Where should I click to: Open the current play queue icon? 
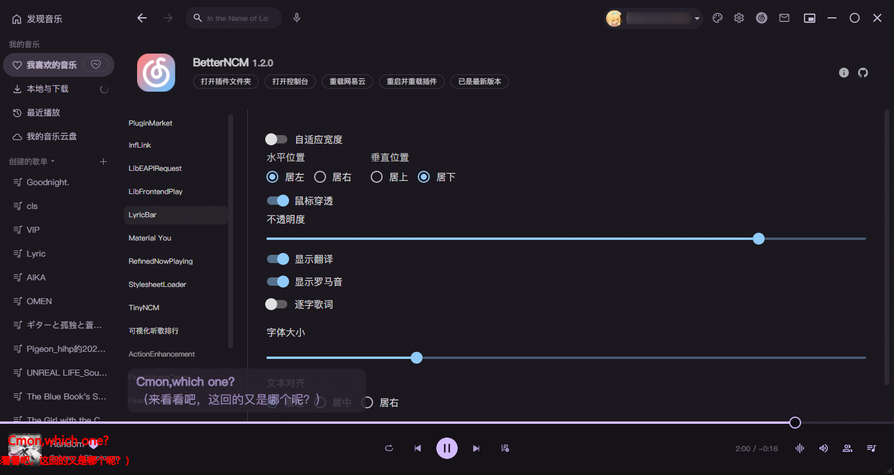tap(871, 448)
